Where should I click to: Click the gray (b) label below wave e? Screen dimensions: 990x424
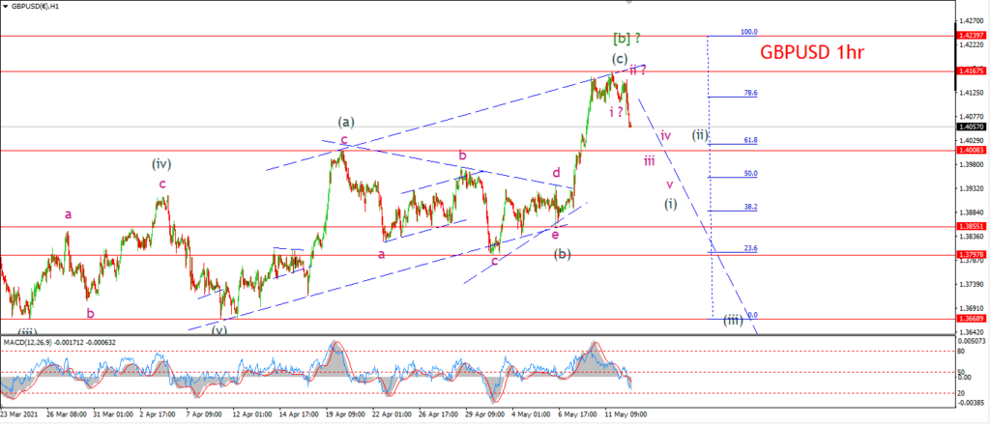pyautogui.click(x=563, y=254)
